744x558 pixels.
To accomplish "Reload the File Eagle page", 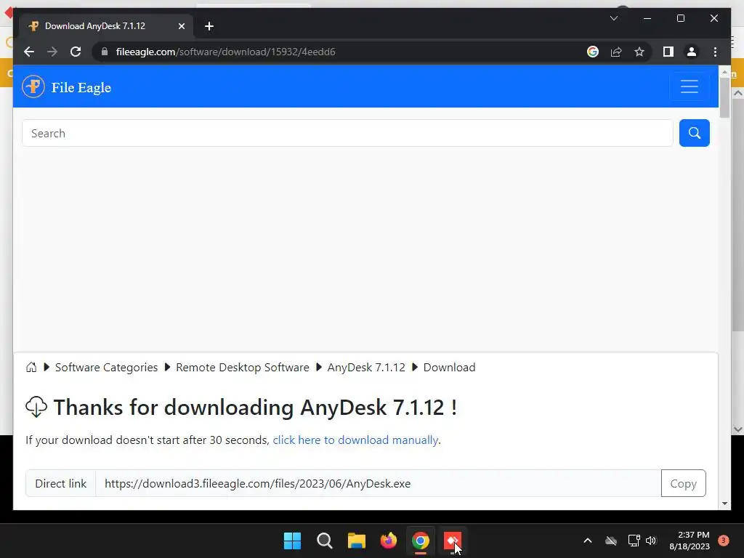I will (x=76, y=52).
